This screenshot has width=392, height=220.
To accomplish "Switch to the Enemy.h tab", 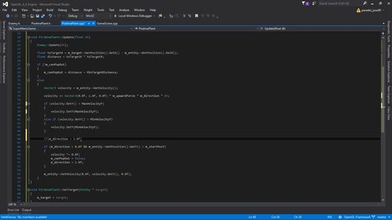I will tap(15, 23).
